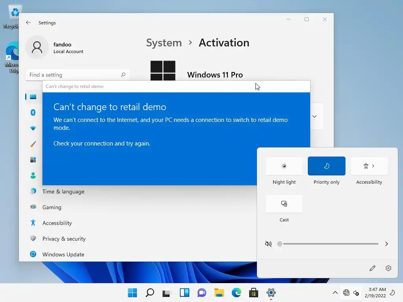Expand the activation state chevron
Viewport: 403px width, 302px height.
point(314,116)
